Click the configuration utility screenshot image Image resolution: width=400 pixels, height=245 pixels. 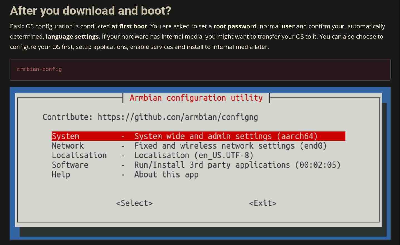[200, 163]
